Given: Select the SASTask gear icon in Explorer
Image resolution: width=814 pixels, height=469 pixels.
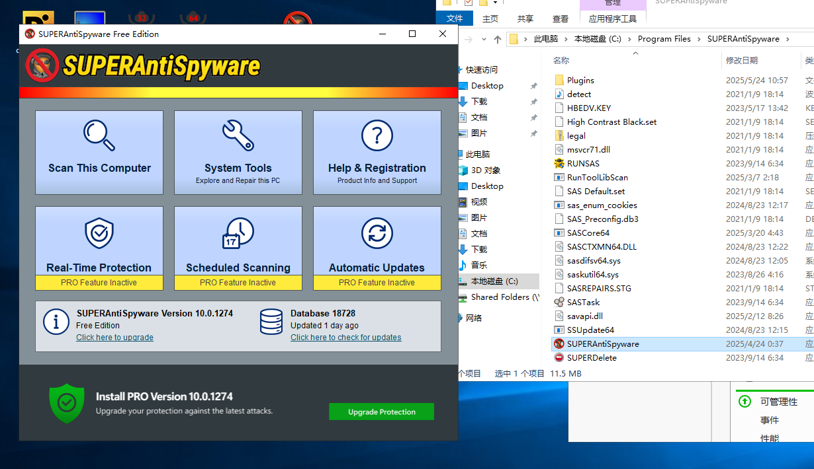Looking at the screenshot, I should [x=559, y=302].
